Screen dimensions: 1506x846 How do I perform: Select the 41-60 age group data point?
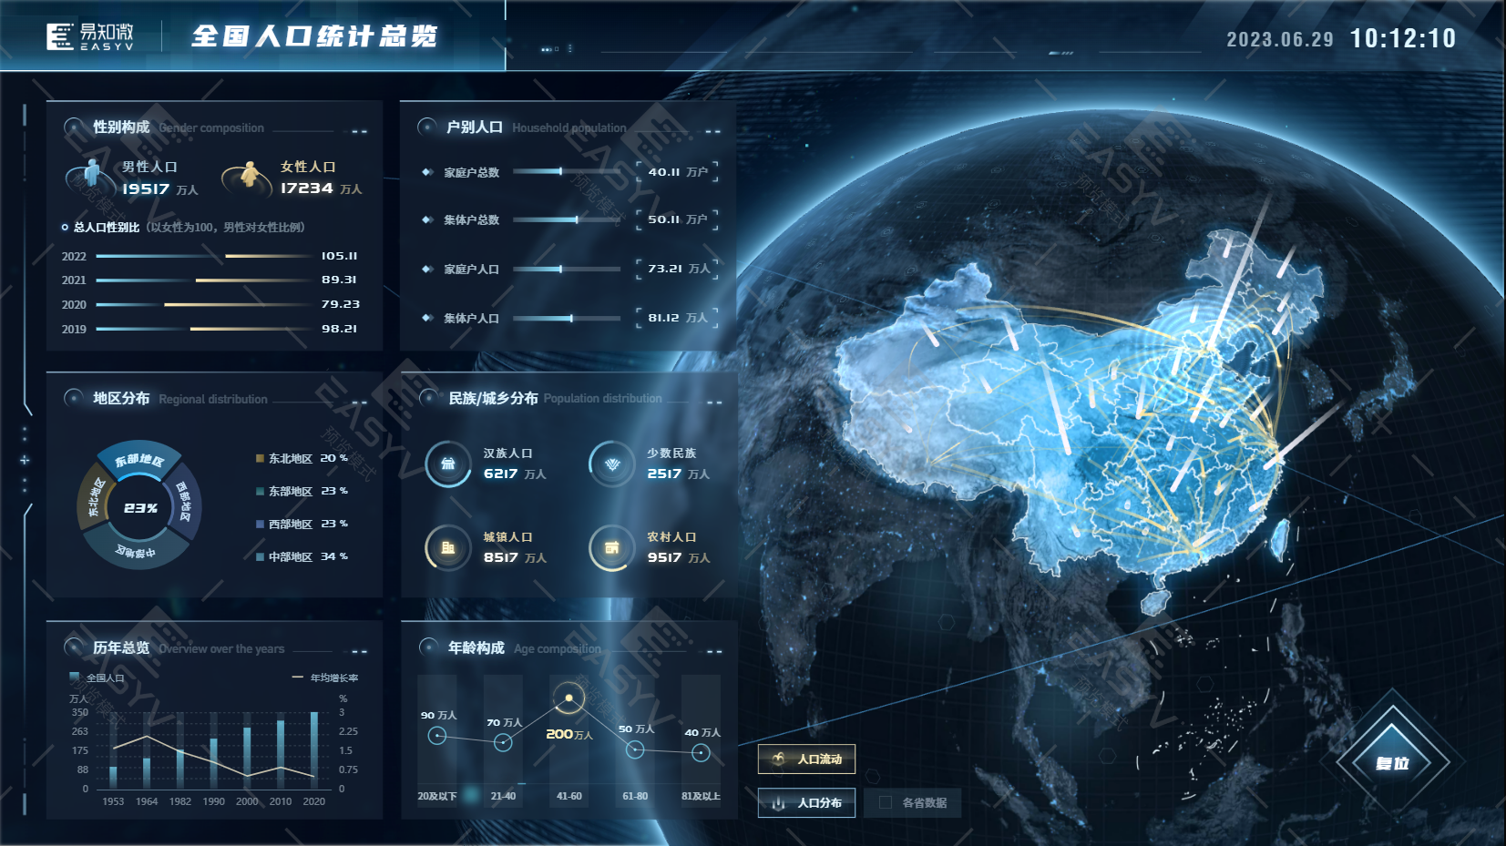(x=569, y=698)
